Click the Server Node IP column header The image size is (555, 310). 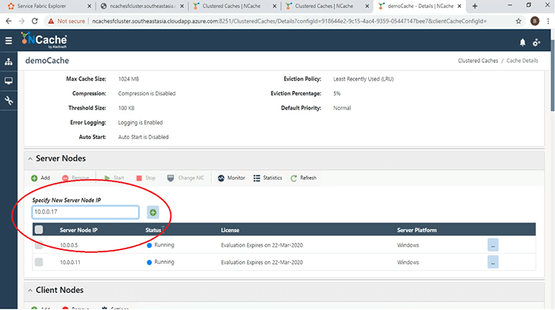coord(78,230)
